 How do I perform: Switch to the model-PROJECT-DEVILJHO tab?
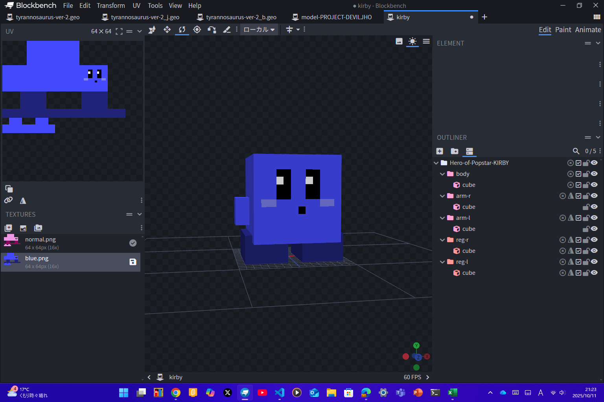point(336,17)
